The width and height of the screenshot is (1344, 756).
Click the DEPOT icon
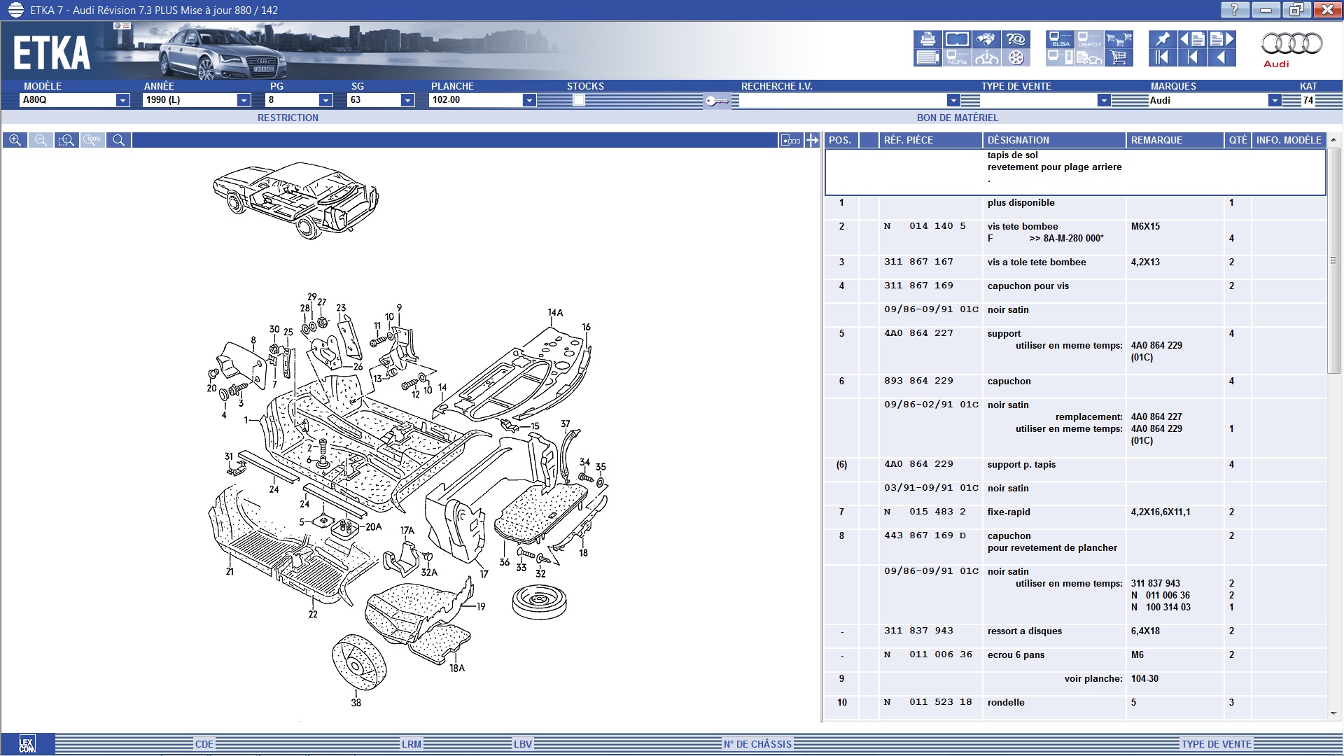[x=1089, y=39]
